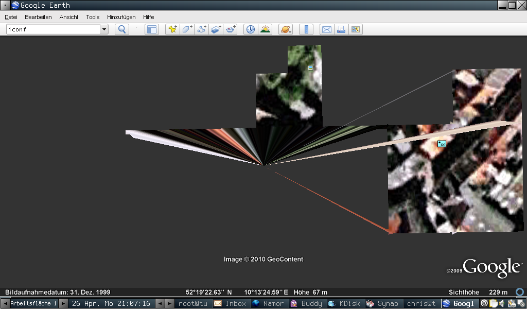Click the network tray icon
Image resolution: width=527 pixels, height=309 pixels.
pyautogui.click(x=512, y=303)
